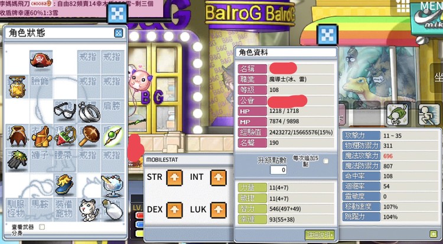Screen dimensions: 443x244
Task: Close the 角色狀態 equipment window
Action: [x=119, y=33]
